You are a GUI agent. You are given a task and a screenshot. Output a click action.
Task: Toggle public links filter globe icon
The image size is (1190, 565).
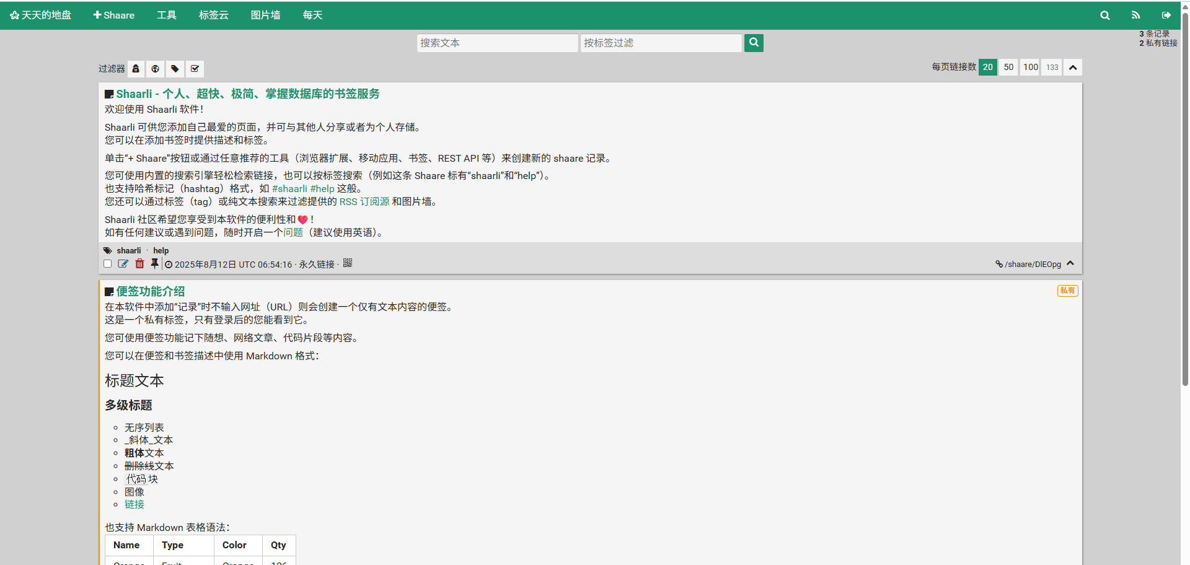point(155,69)
